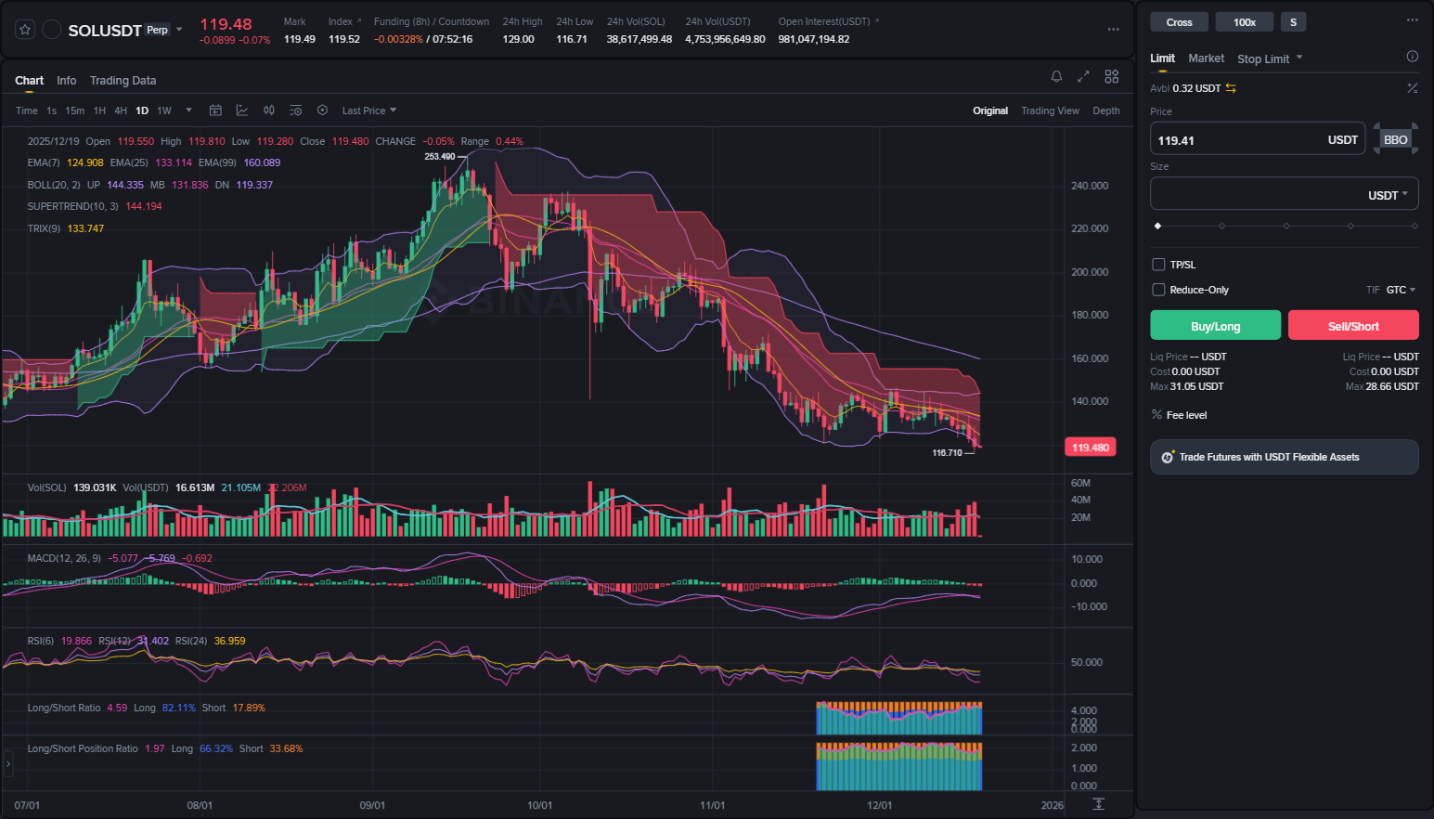Click the chart scroll-lock icon beside 2026
This screenshot has width=1434, height=819.
click(x=1098, y=804)
